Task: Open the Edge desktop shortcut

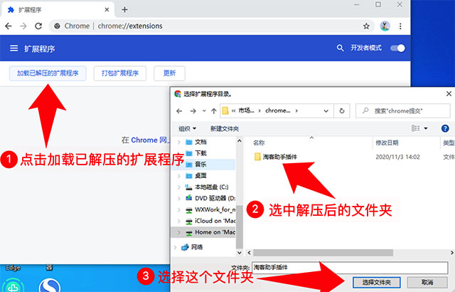Action: tap(14, 268)
